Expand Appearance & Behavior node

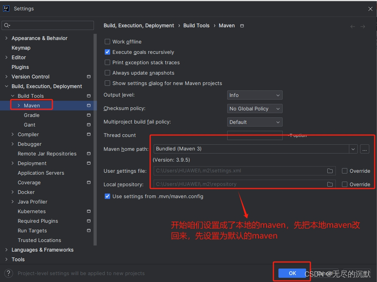point(7,38)
